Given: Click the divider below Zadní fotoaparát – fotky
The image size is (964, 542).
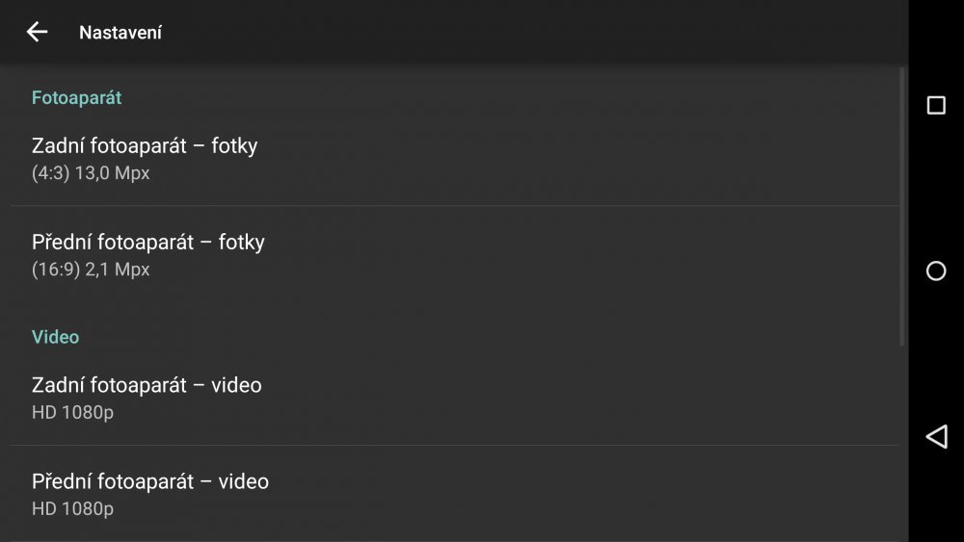Looking at the screenshot, I should click(x=453, y=205).
